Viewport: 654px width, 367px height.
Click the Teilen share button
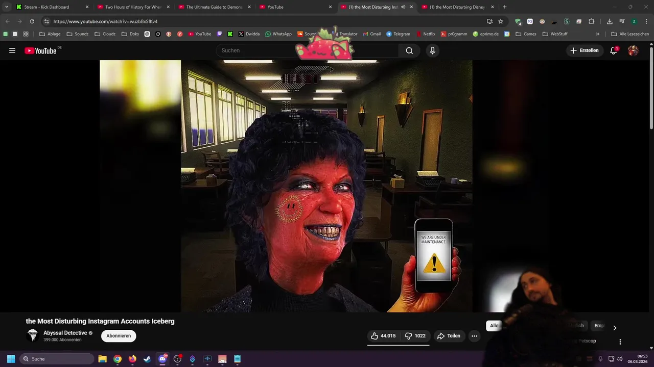(x=449, y=336)
